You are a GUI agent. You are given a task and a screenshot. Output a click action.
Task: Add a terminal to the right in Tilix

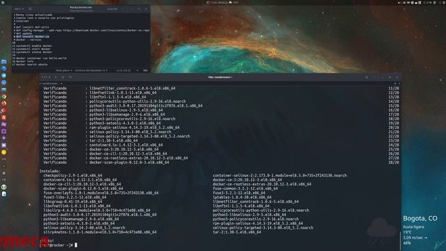point(63,77)
